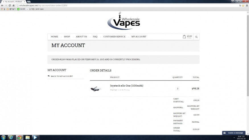
Task: Open the FAQ menu item
Action: pyautogui.click(x=95, y=37)
